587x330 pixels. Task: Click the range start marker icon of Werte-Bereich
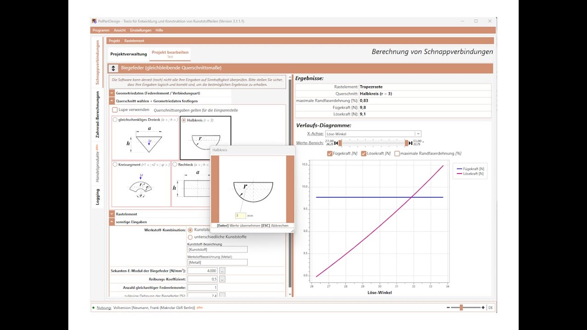(x=336, y=143)
